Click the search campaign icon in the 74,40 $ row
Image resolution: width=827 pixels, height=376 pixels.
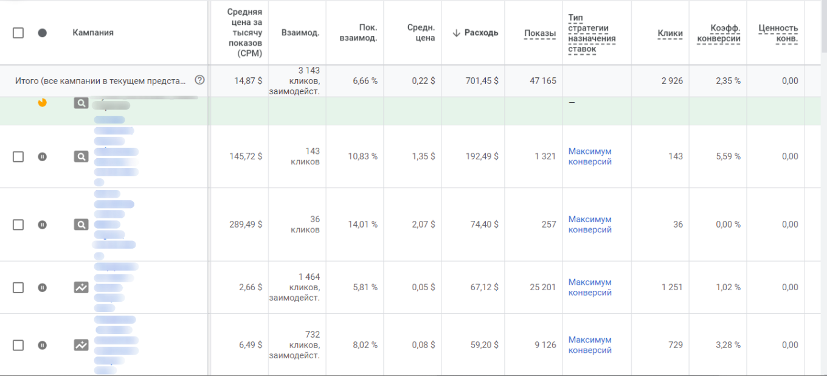click(81, 225)
